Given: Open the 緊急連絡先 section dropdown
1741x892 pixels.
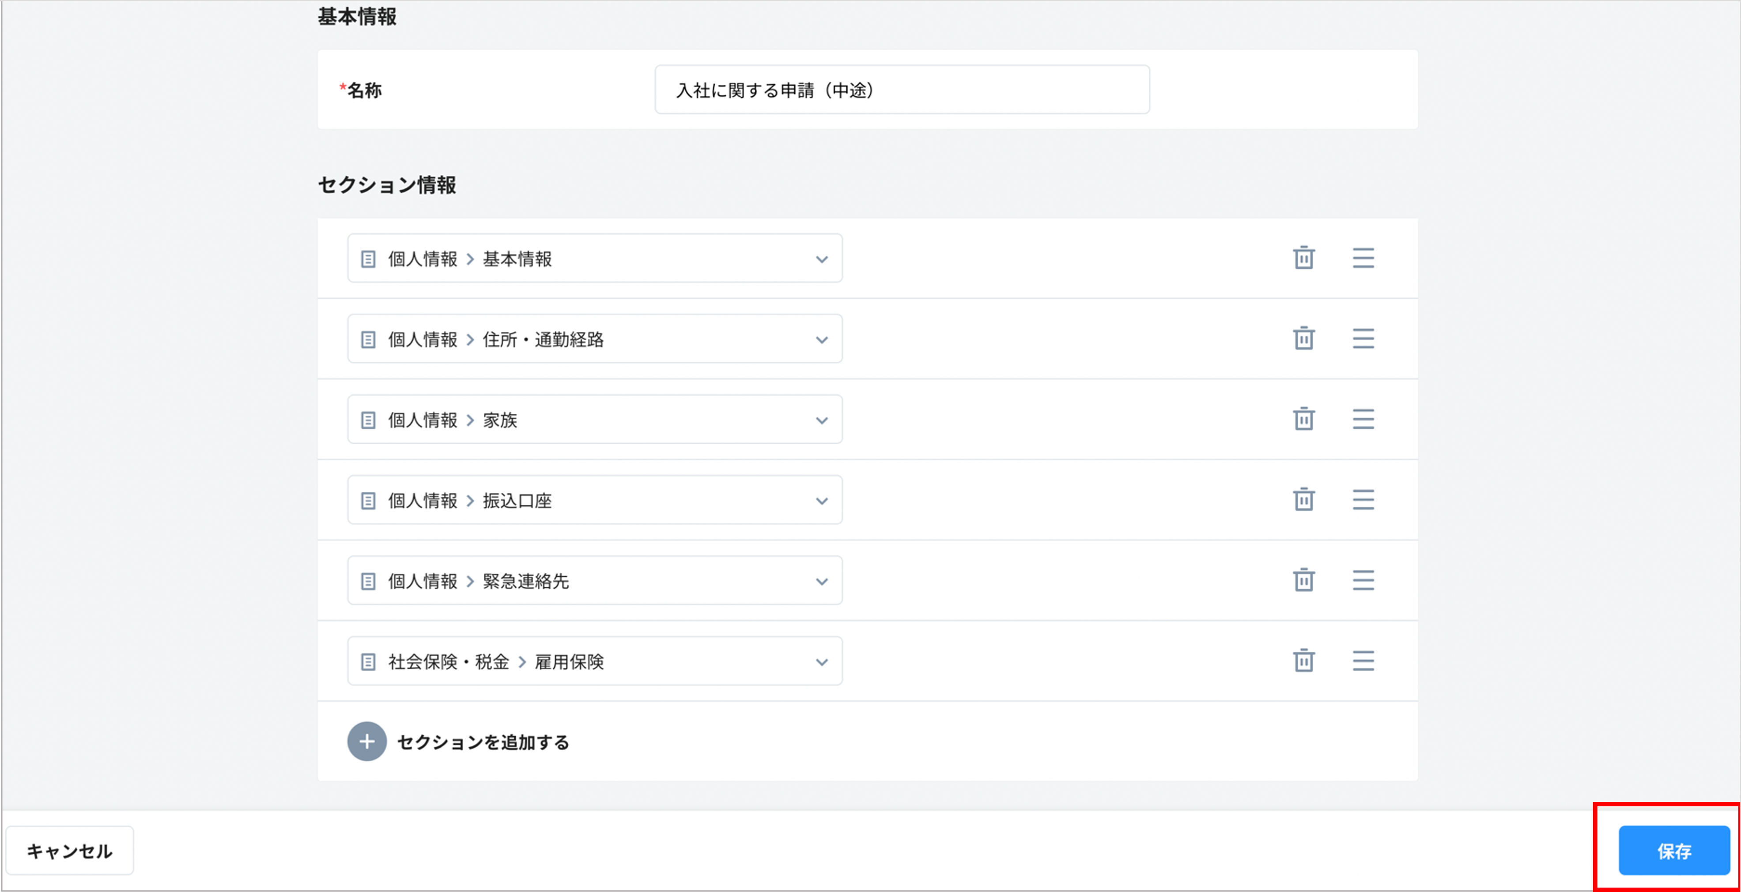Looking at the screenshot, I should (595, 581).
